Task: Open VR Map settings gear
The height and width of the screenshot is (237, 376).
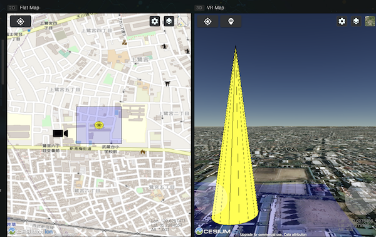Action: (342, 21)
